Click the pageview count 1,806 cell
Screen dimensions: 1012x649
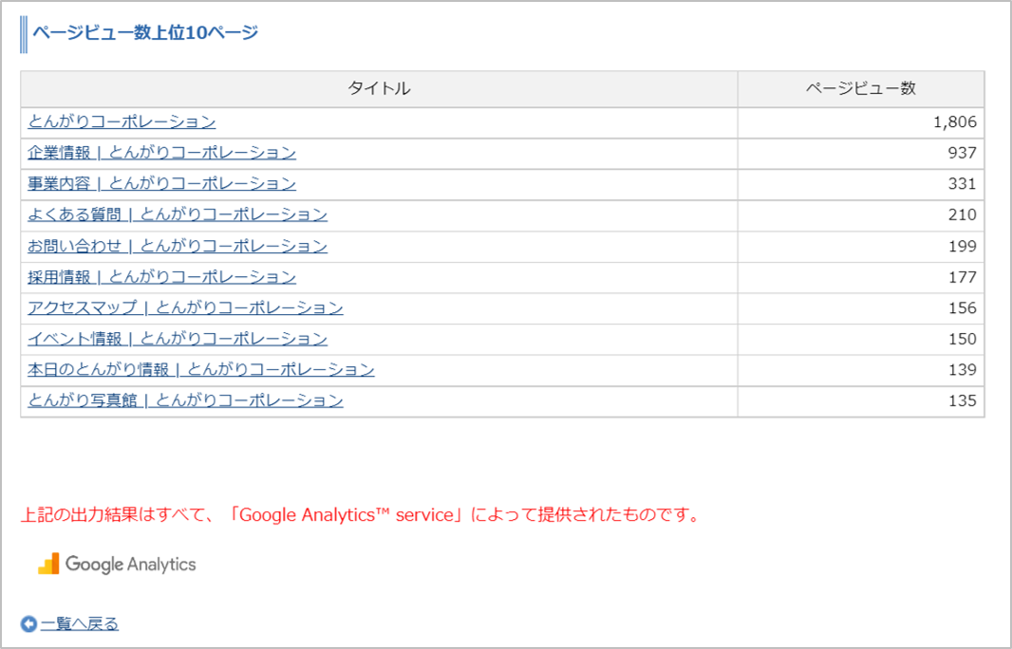(952, 121)
